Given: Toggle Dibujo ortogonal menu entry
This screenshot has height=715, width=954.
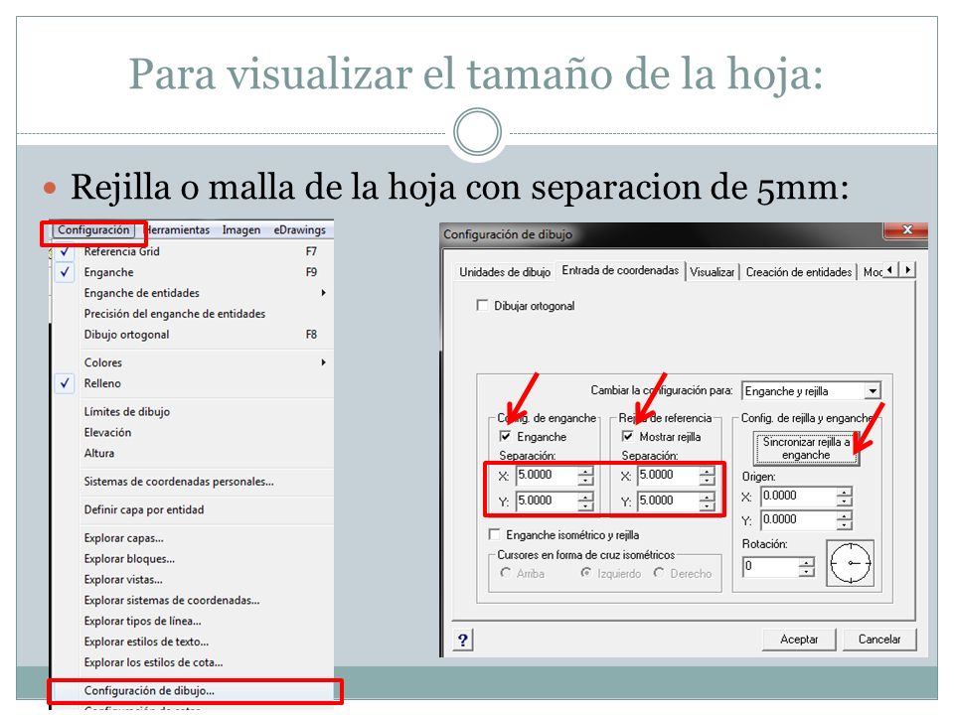Looking at the screenshot, I should (192, 335).
